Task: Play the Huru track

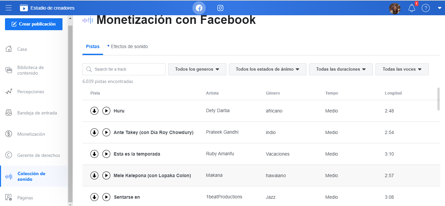Action: 106,111
